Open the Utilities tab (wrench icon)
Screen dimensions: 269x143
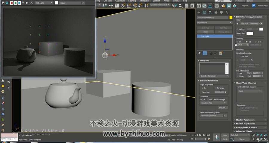click(227, 13)
